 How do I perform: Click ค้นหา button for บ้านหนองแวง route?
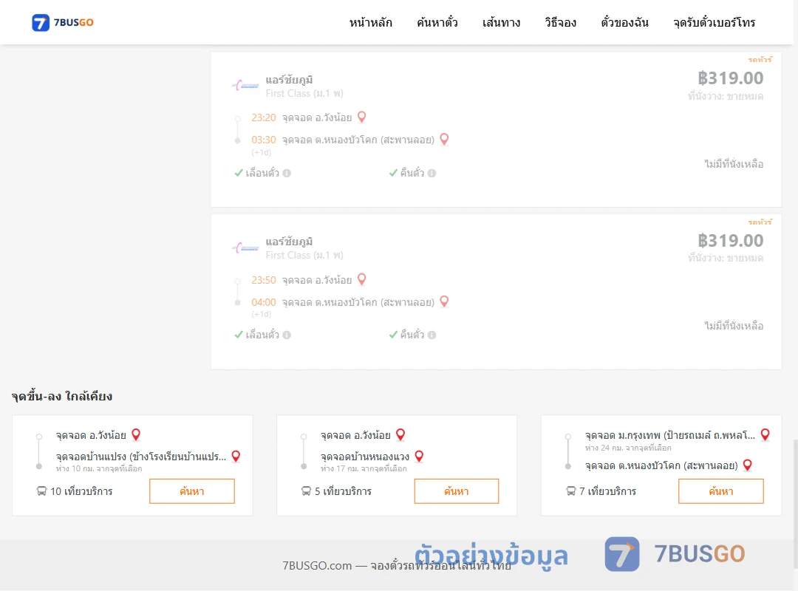pyautogui.click(x=457, y=491)
